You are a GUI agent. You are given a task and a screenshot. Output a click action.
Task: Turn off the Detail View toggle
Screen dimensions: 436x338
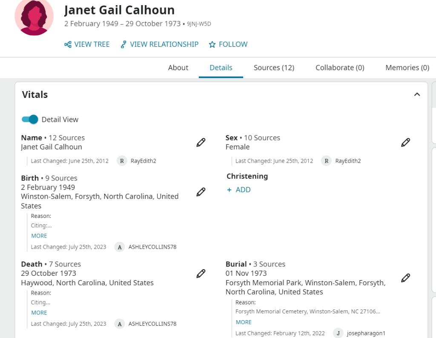point(30,120)
